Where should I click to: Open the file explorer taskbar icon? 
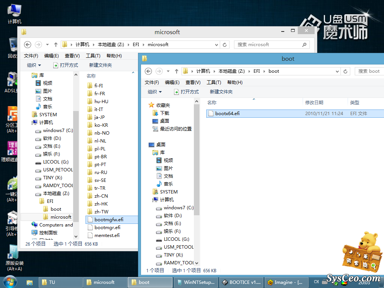coord(30,282)
